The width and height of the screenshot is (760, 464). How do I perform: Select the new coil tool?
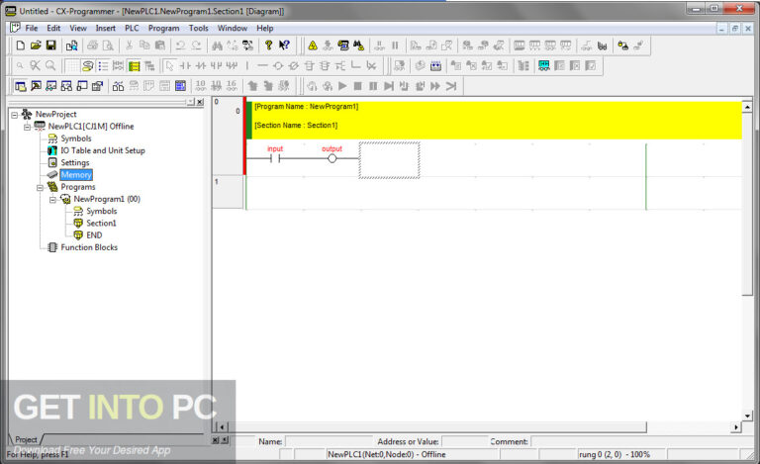coord(278,66)
